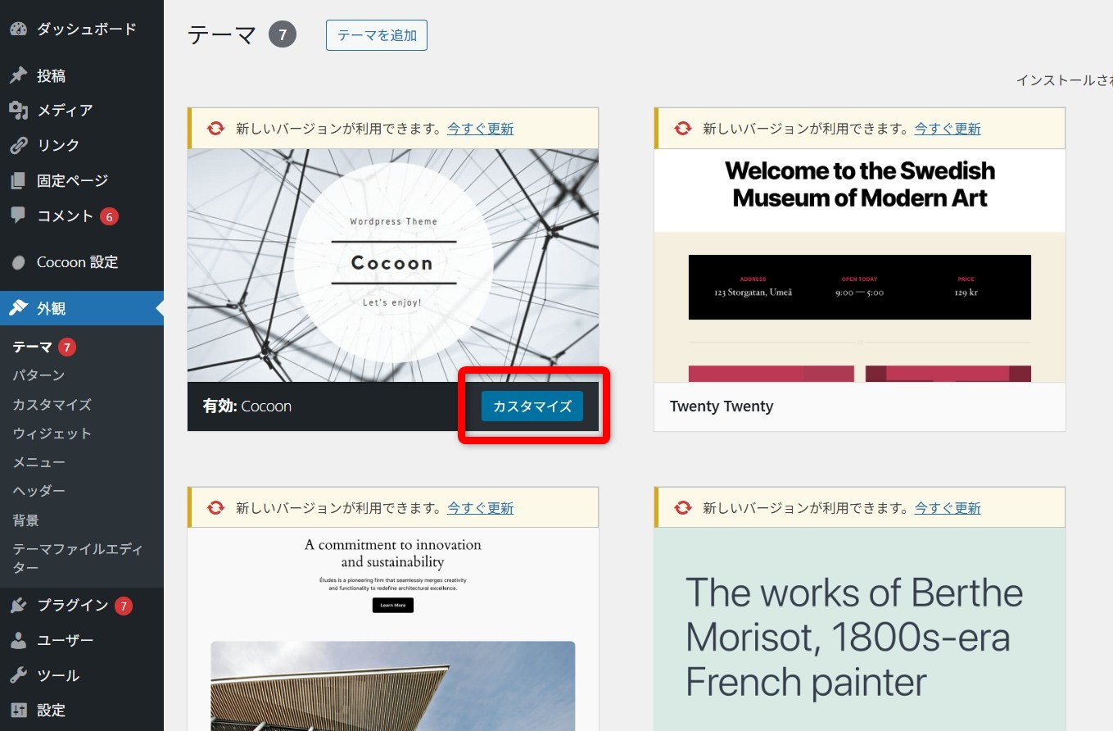This screenshot has height=731, width=1113.
Task: Open the ダッシュボード dashboard icon
Action: point(19,29)
